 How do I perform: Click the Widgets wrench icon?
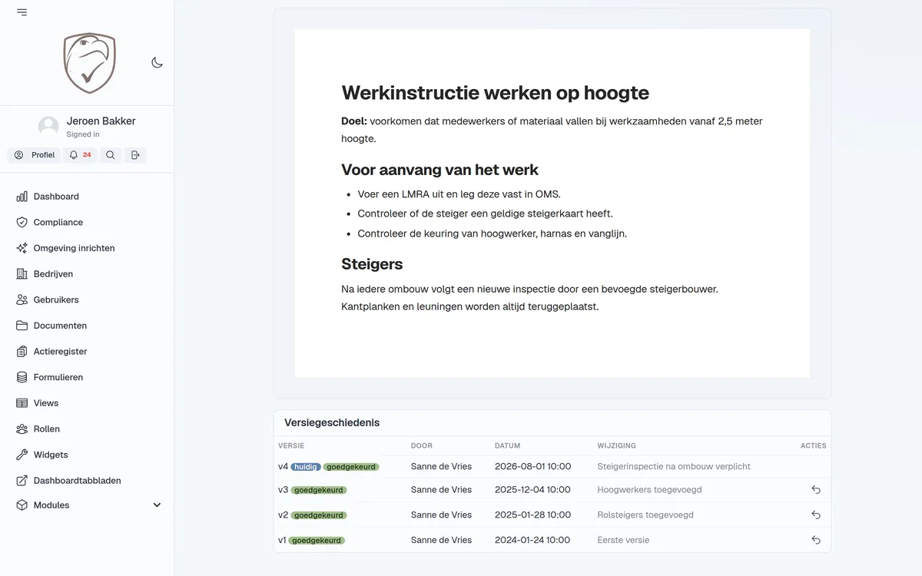point(22,455)
